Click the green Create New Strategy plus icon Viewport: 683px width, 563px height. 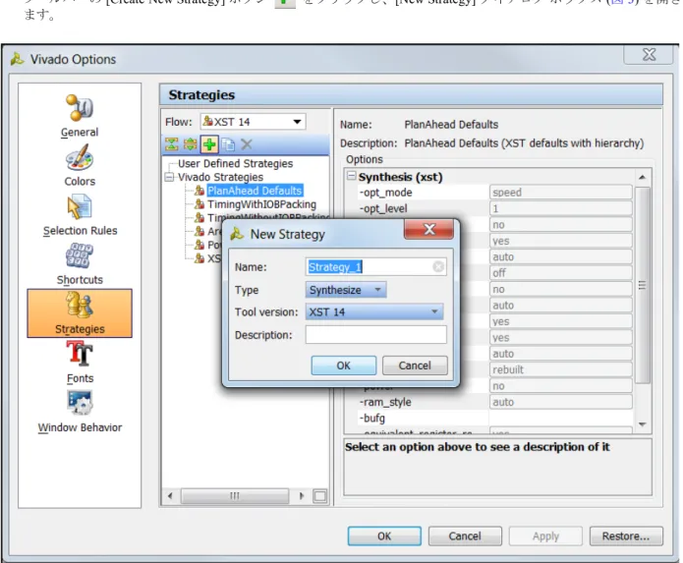(209, 144)
